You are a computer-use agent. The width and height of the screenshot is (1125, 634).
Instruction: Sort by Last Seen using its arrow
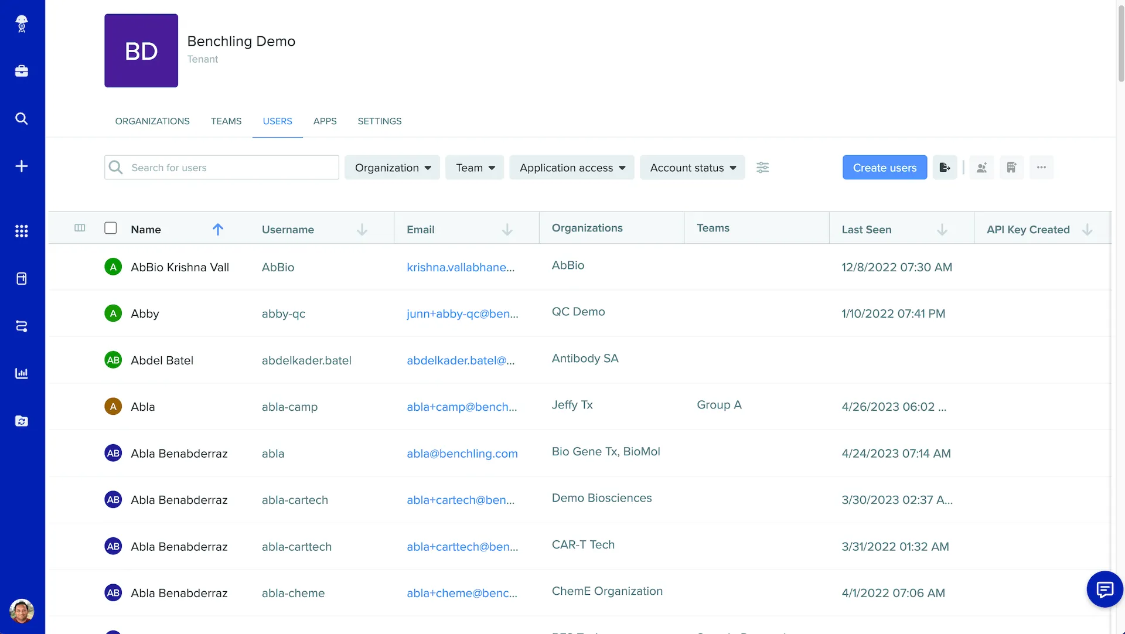[942, 229]
